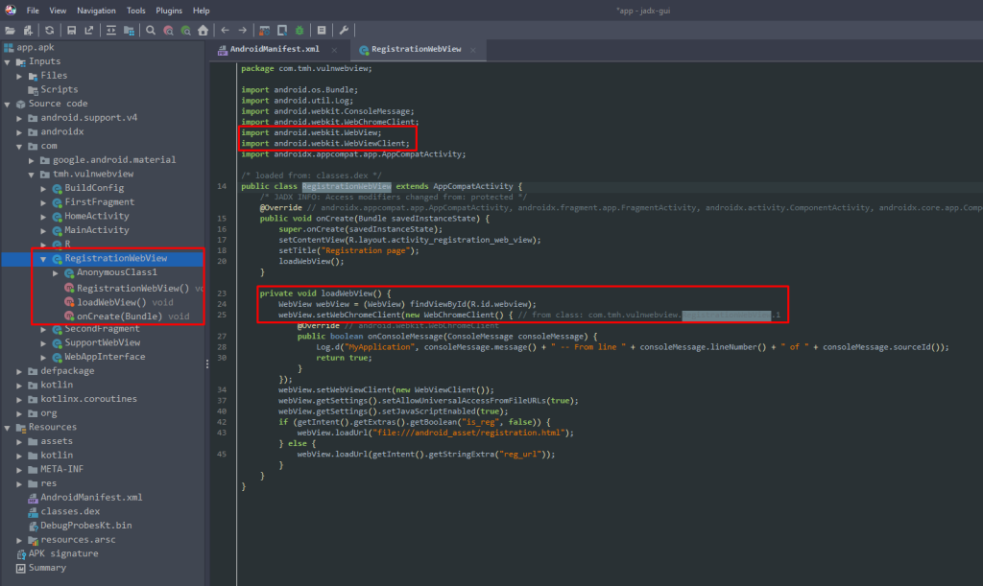Click the Quark analysis toolbar icon
The width and height of the screenshot is (983, 586).
(x=282, y=30)
